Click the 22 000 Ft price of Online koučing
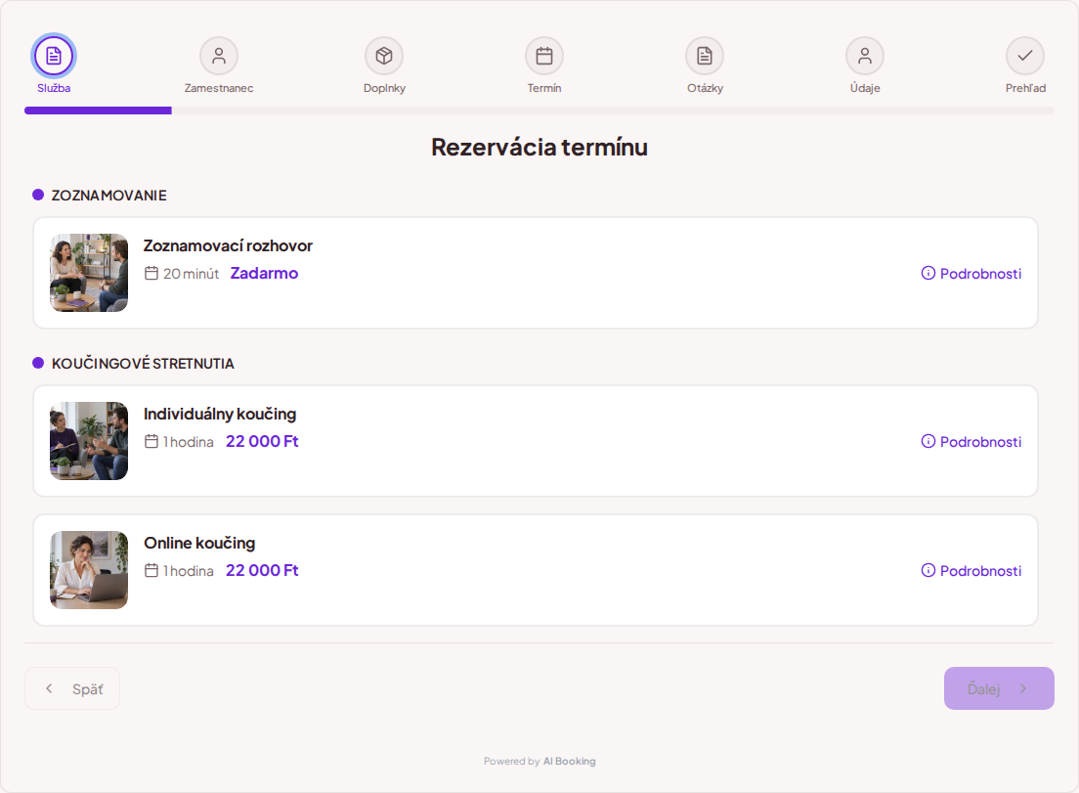Screen dimensions: 1079x793 [x=262, y=571]
